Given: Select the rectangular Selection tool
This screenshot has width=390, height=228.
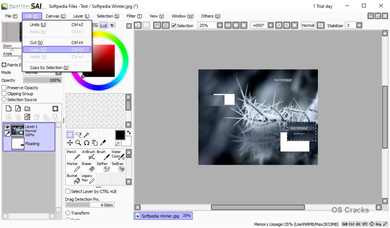Looking at the screenshot, I should [70, 135].
